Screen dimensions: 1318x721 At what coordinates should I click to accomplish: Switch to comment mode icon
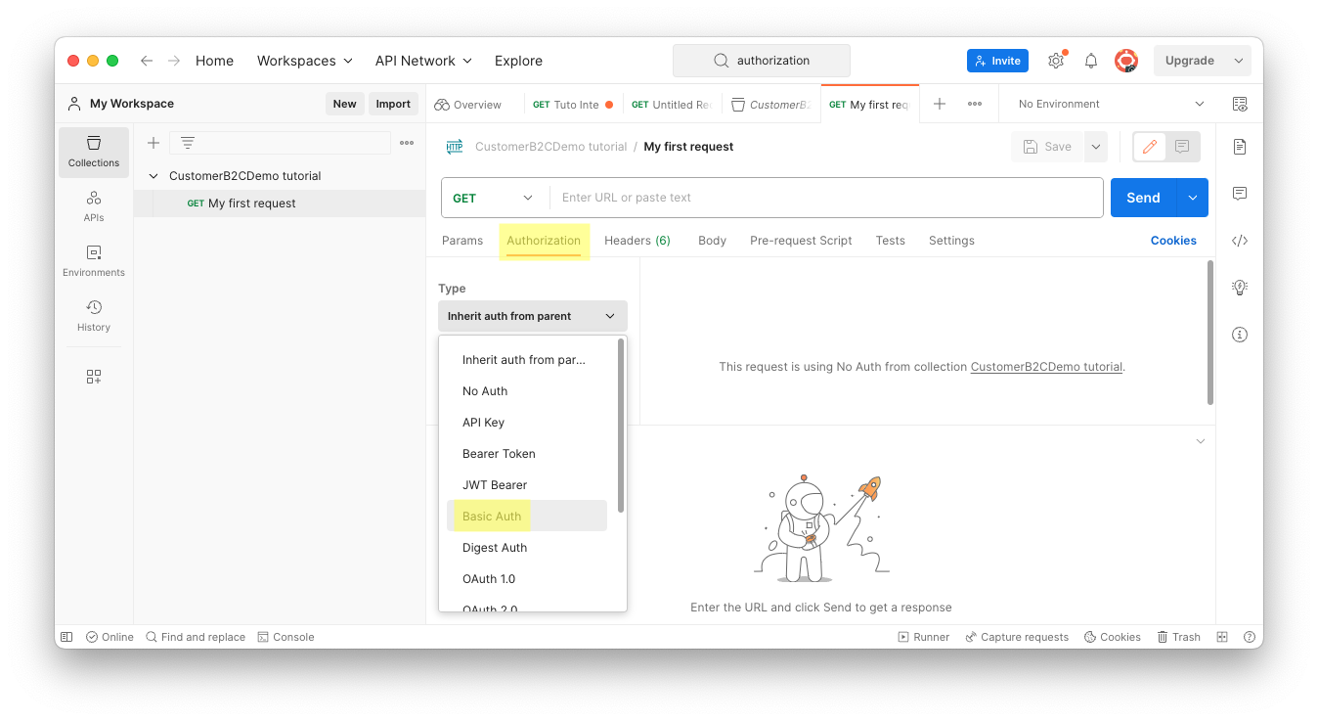coord(1182,147)
